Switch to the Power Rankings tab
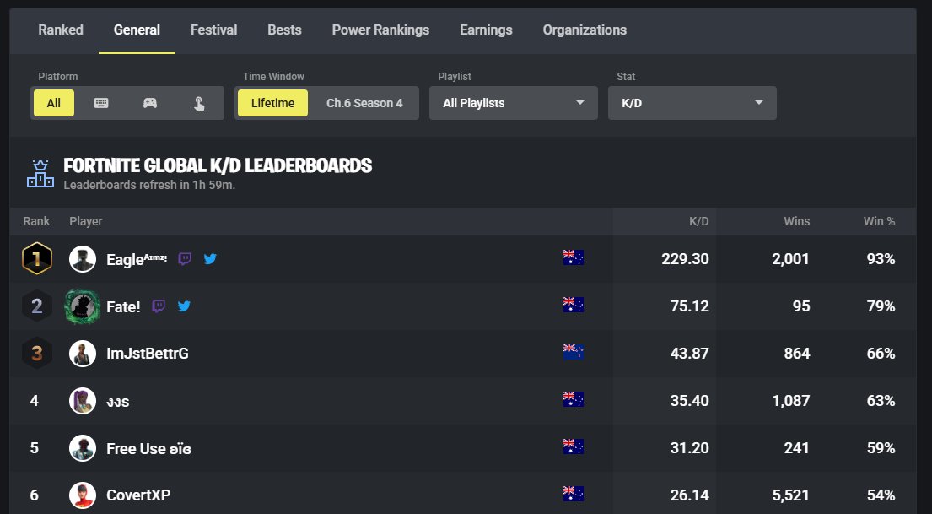932x514 pixels. point(380,30)
